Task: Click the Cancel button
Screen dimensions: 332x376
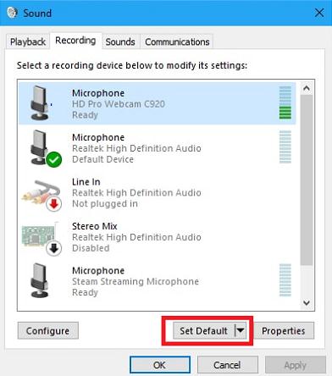Action: pyautogui.click(x=227, y=365)
